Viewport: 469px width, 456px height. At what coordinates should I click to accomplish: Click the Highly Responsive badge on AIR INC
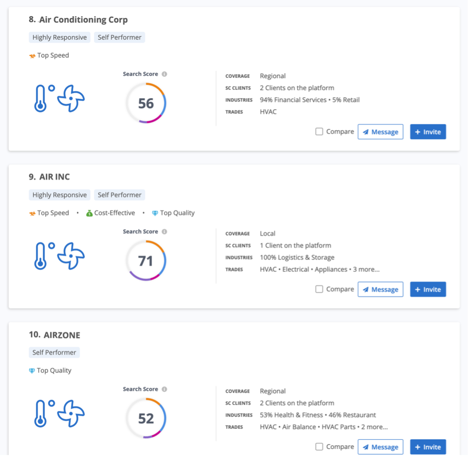[x=59, y=195]
